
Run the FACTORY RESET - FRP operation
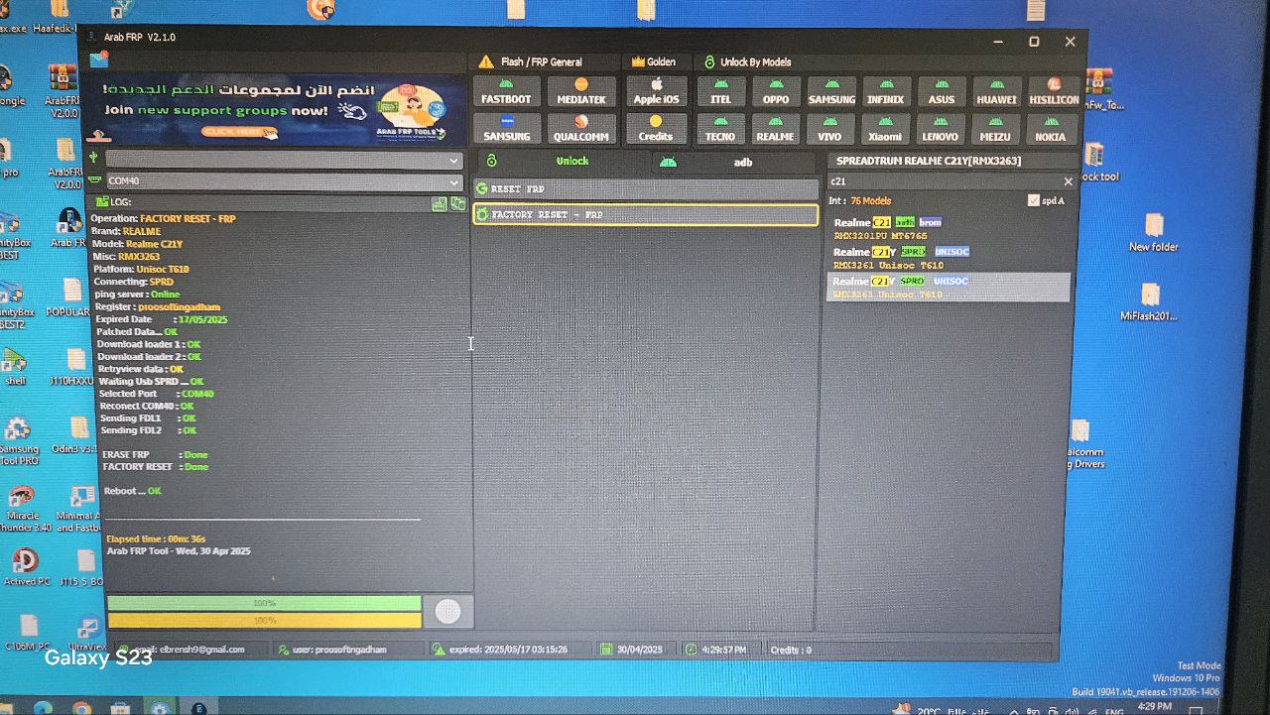tap(646, 214)
